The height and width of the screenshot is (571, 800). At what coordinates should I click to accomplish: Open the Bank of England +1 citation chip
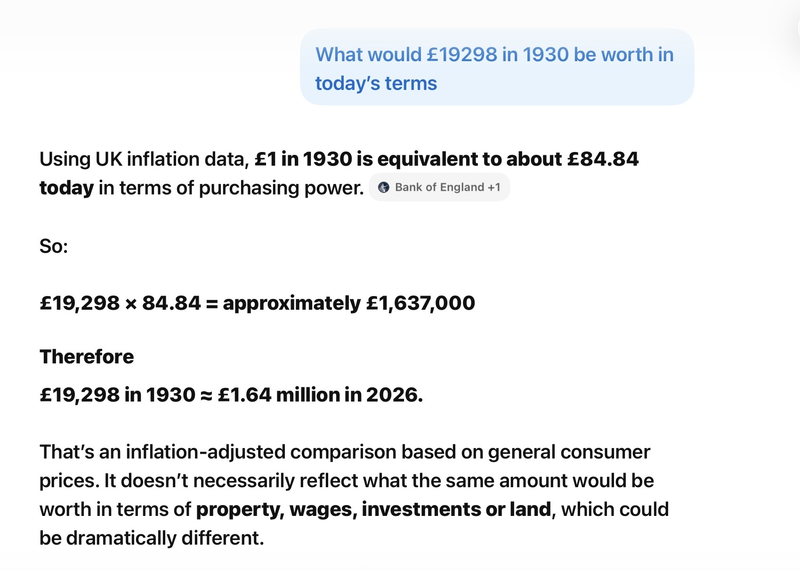[439, 187]
